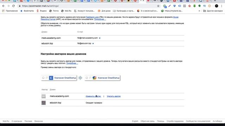Click the lock icon in the address bar
Screen dimensions: 225x126
click(x=20, y=6)
